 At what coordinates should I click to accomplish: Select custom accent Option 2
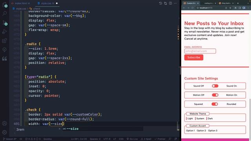tap(201, 130)
